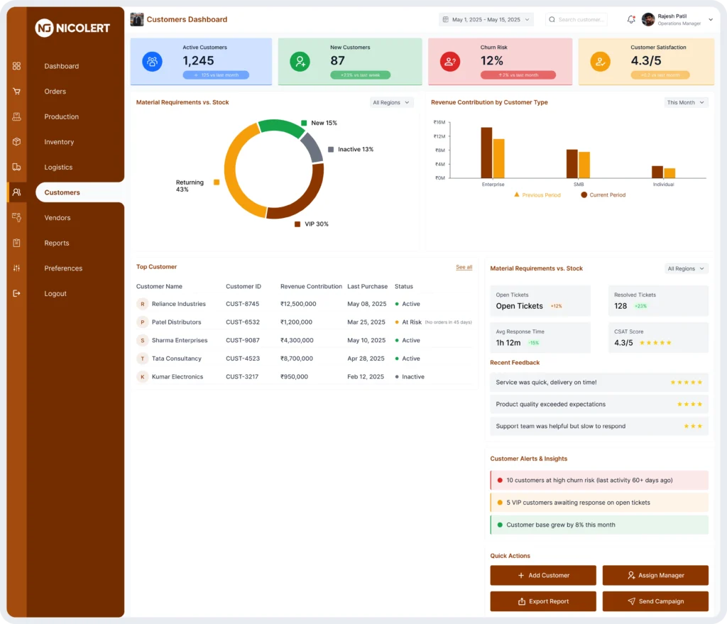The image size is (727, 624).
Task: Click the Logout arrow sidebar icon
Action: click(16, 293)
